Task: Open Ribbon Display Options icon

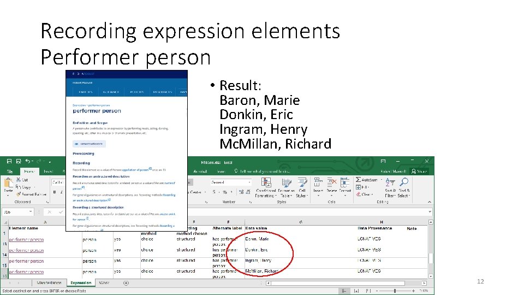Action: pyautogui.click(x=383, y=161)
